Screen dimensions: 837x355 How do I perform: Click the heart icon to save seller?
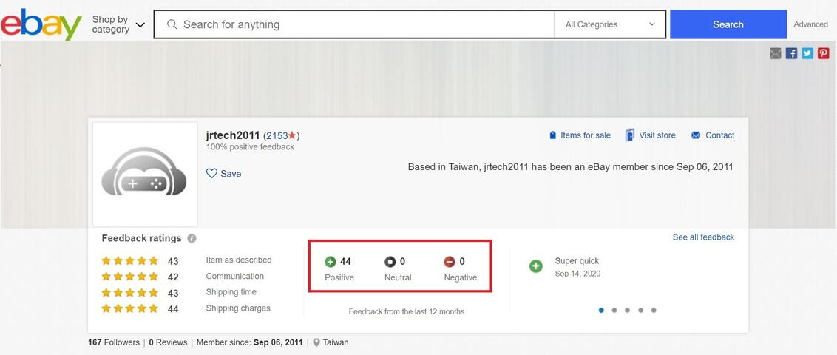pos(212,174)
